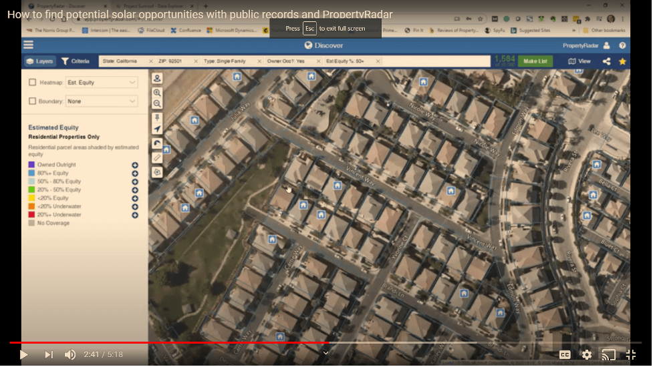Image resolution: width=653 pixels, height=367 pixels.
Task: Click the 20%+ Underwater red swatch
Action: (x=31, y=214)
